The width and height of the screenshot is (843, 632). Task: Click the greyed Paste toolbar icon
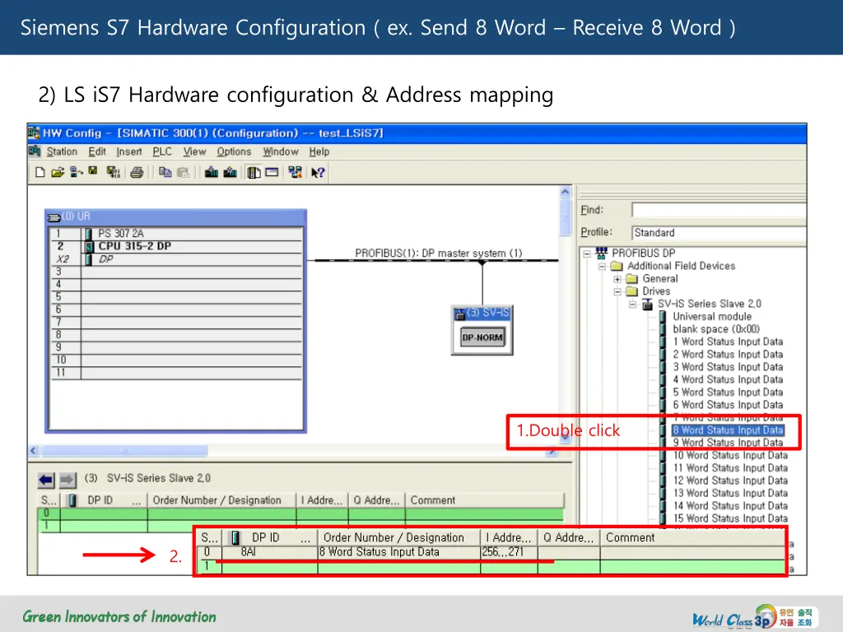click(184, 173)
